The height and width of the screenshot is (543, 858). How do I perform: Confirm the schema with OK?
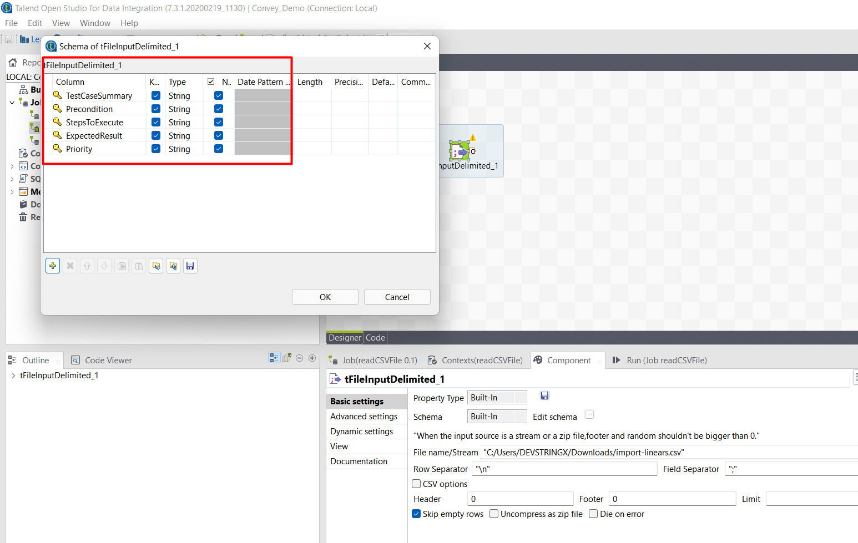tap(325, 296)
